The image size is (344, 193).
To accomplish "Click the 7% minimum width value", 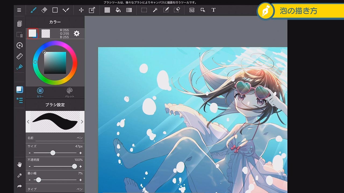I will pos(80,173).
